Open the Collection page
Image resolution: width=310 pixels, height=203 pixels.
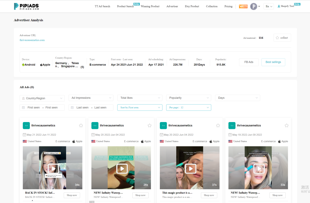[x=212, y=6]
